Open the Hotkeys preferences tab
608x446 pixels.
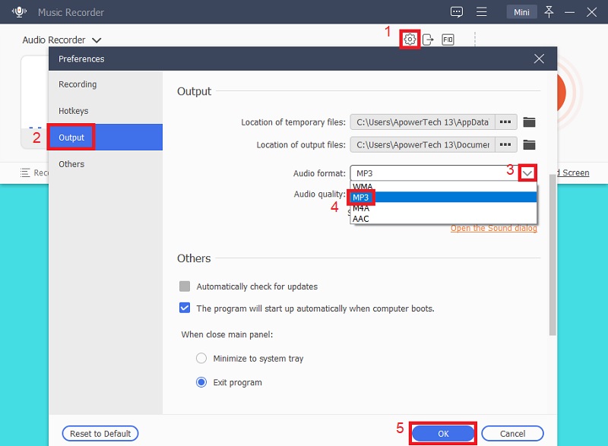click(x=106, y=111)
